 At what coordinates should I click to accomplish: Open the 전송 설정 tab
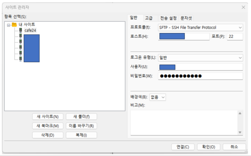click(x=168, y=18)
